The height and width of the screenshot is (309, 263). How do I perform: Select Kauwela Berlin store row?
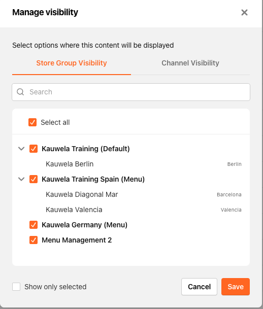coord(131,164)
